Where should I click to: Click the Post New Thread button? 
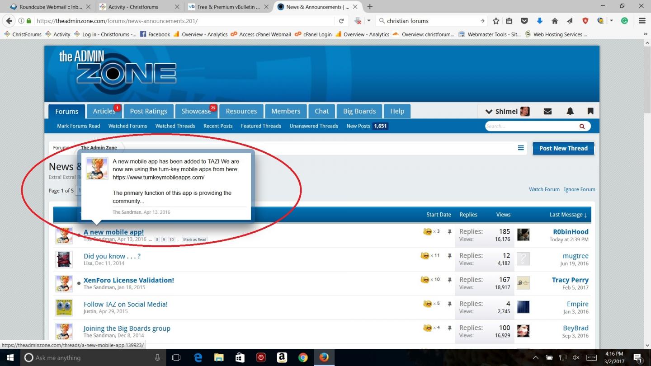coord(563,148)
